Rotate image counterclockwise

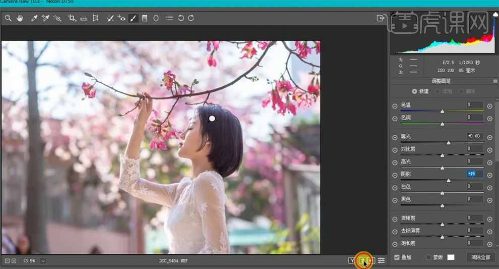pos(181,18)
